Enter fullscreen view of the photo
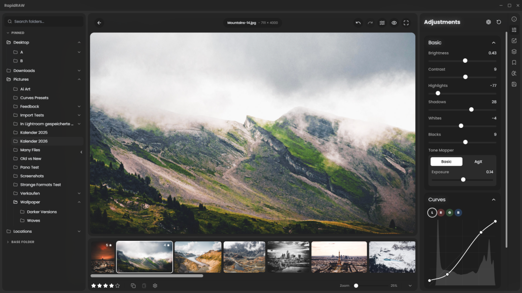Image resolution: width=522 pixels, height=293 pixels. coord(406,23)
